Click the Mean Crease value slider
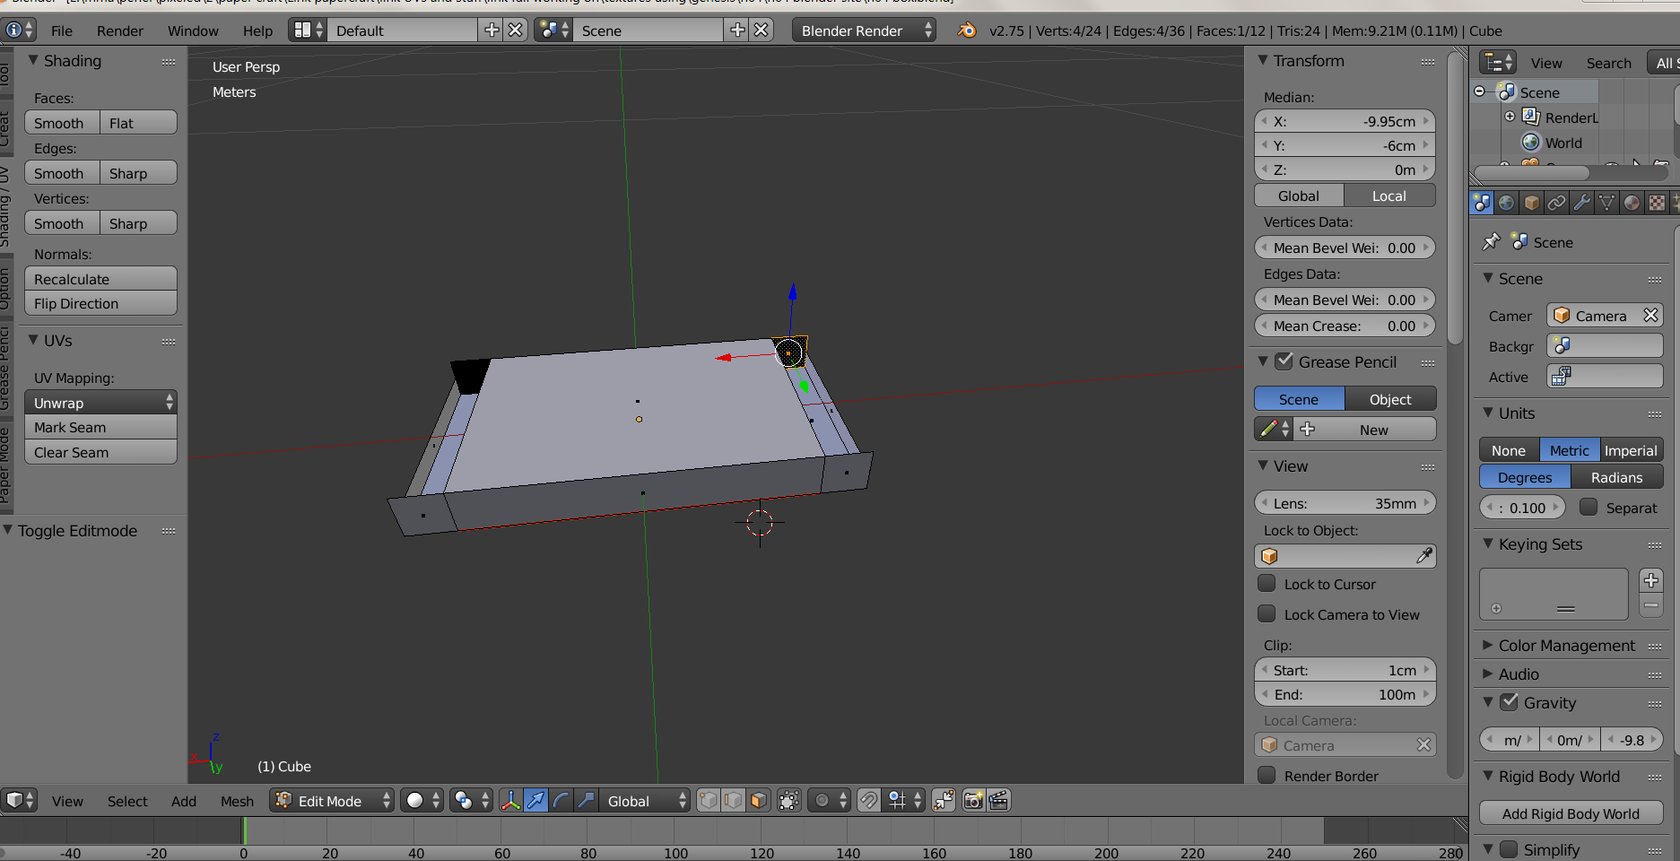The width and height of the screenshot is (1680, 861). click(1345, 326)
